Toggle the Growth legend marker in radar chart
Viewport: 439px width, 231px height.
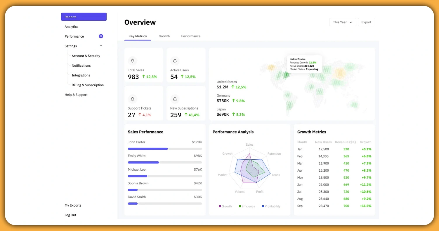[220, 206]
